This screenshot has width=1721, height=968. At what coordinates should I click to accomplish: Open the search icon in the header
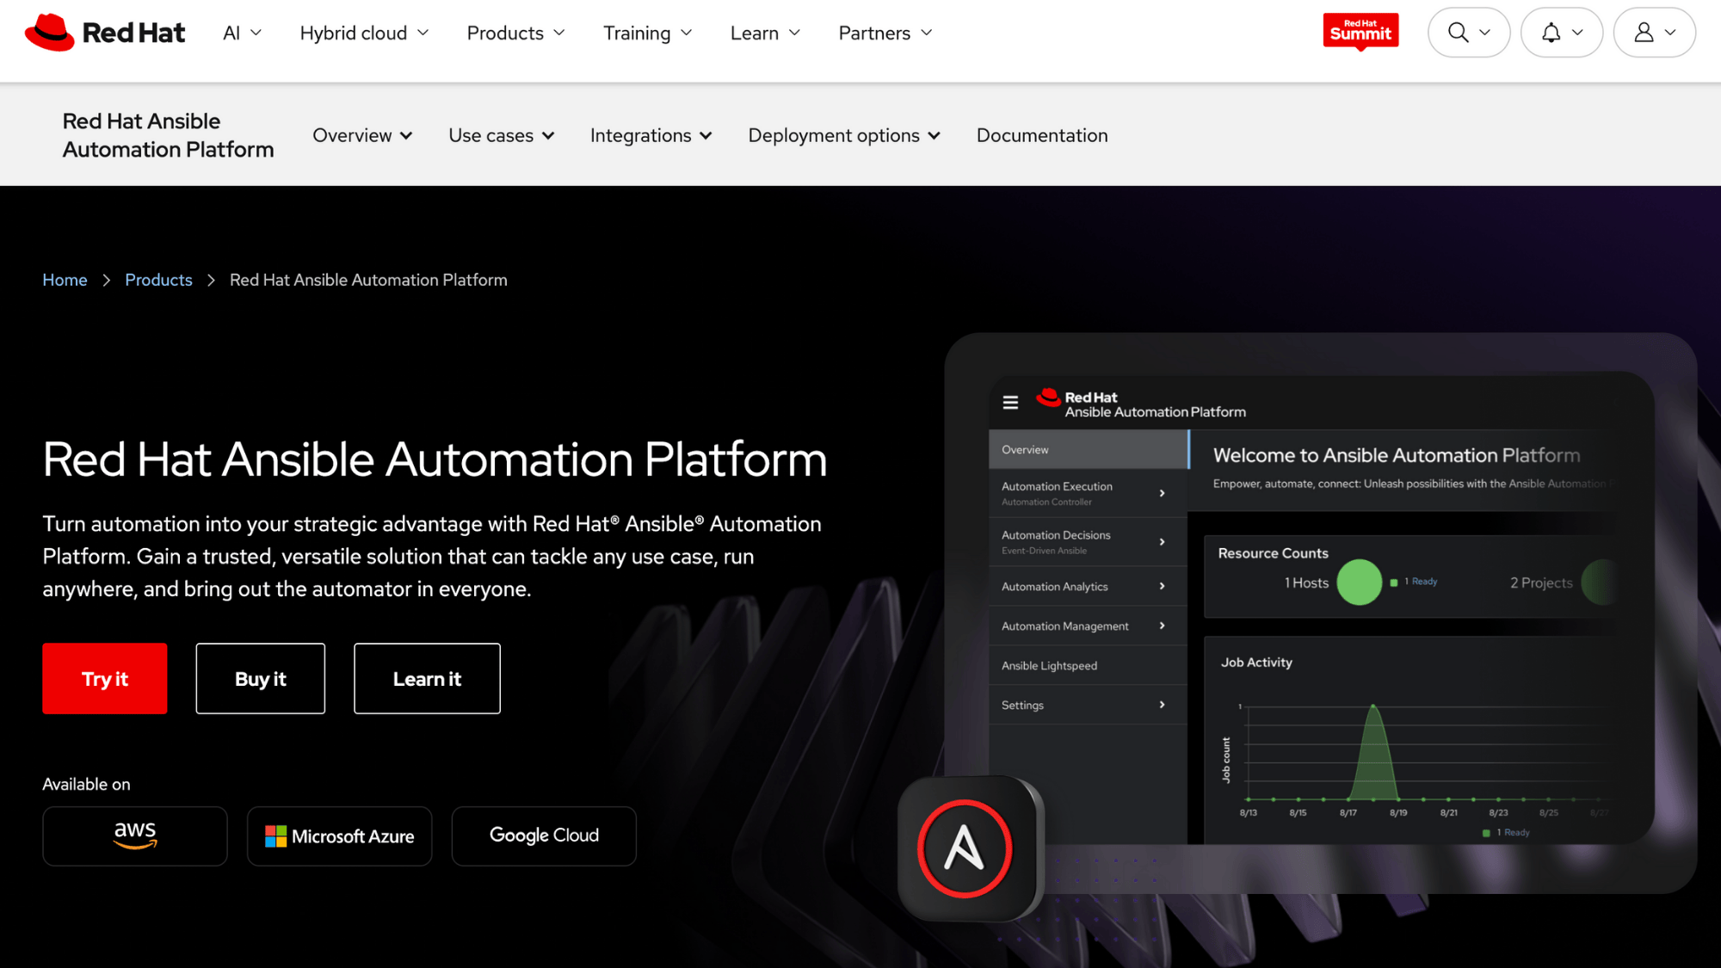click(x=1459, y=32)
